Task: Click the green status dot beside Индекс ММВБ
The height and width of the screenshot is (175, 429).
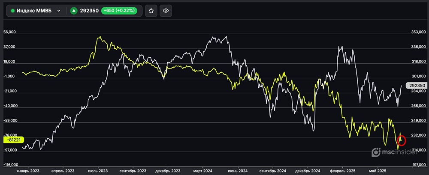Action: pos(12,11)
